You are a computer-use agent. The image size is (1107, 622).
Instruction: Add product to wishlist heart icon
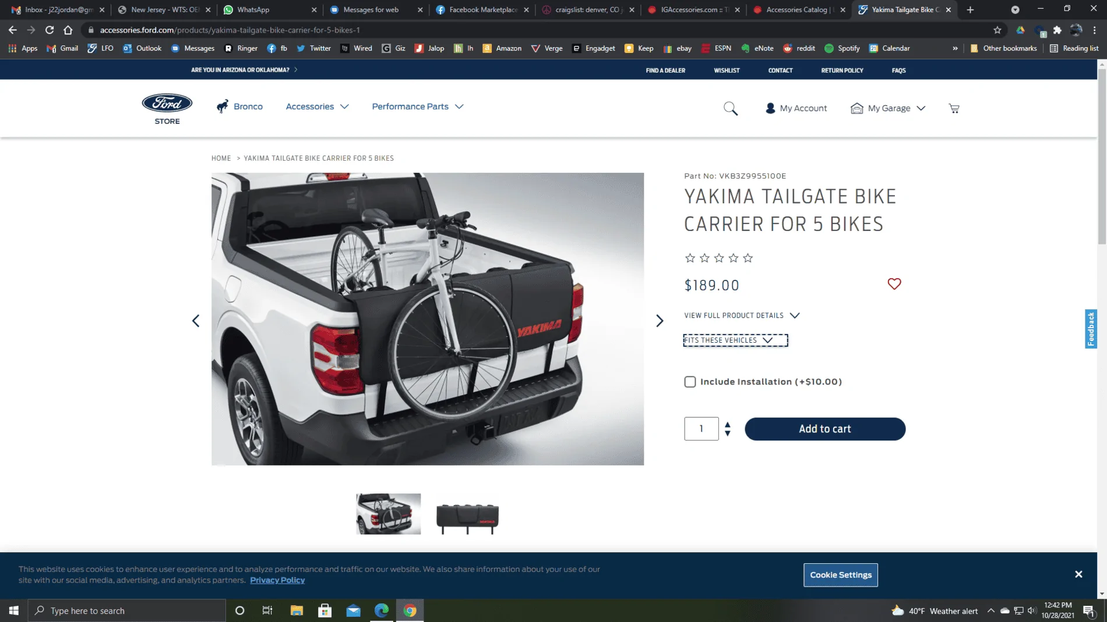(x=894, y=284)
